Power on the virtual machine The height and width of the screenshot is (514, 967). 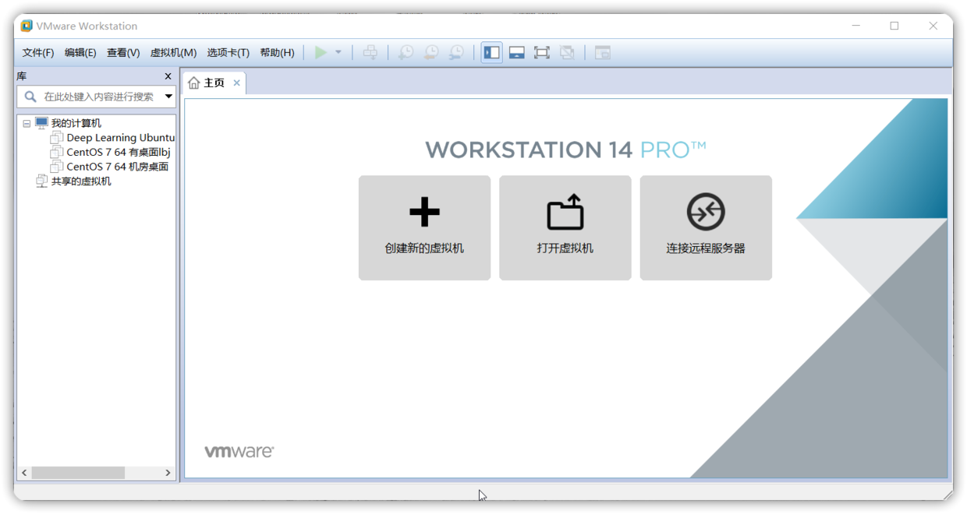(321, 52)
